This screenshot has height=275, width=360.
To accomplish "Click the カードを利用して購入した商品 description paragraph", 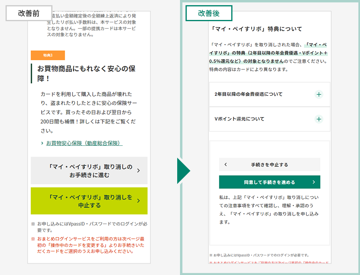I will point(89,112).
